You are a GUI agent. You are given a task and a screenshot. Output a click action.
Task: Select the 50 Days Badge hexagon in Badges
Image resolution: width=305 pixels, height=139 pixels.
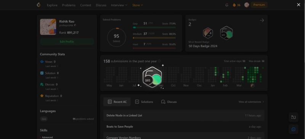pyautogui.click(x=226, y=33)
